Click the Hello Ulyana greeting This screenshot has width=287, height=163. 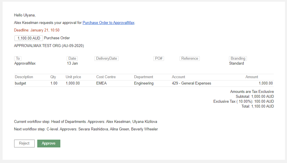[x=25, y=15]
